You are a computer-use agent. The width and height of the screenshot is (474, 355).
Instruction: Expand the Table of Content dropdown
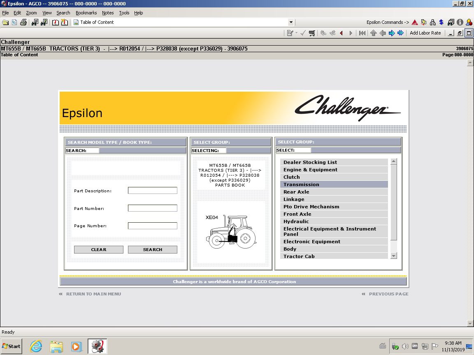[291, 22]
